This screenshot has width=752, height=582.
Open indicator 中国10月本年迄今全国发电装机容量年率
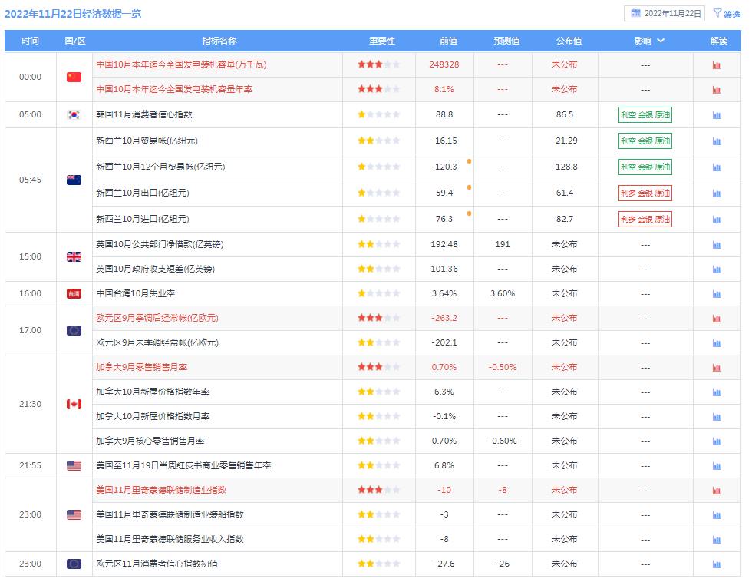tap(174, 89)
